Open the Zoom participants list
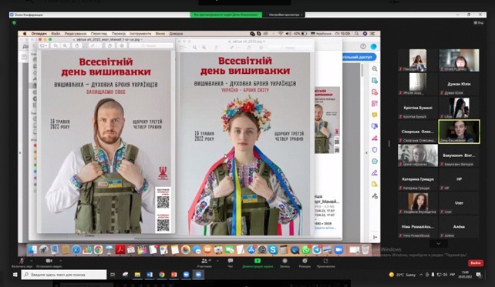Image resolution: width=495 pixels, height=287 pixels. click(x=204, y=262)
